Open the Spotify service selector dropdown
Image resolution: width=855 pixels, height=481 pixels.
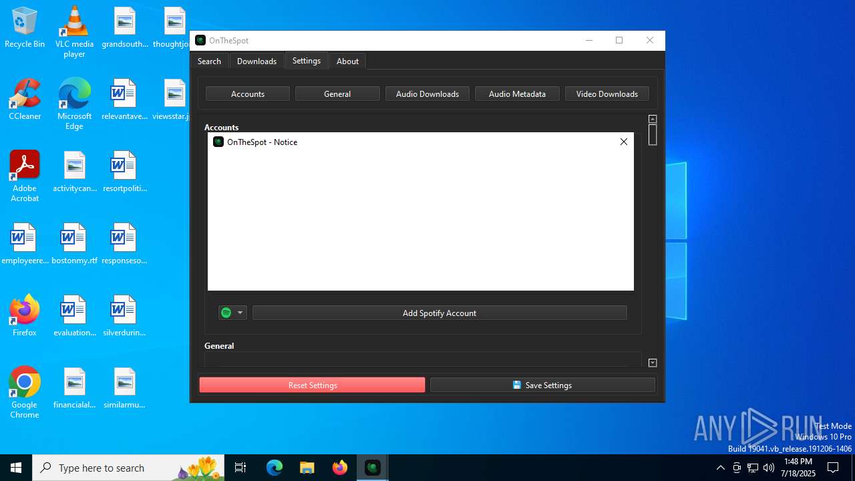[x=232, y=313]
